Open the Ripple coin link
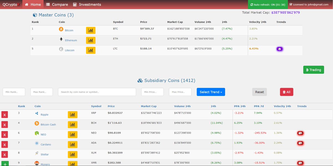The image size is (333, 166). click(44, 115)
